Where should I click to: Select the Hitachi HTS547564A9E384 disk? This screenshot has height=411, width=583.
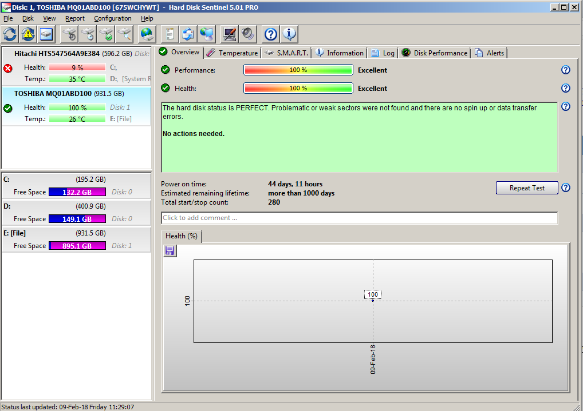point(57,54)
